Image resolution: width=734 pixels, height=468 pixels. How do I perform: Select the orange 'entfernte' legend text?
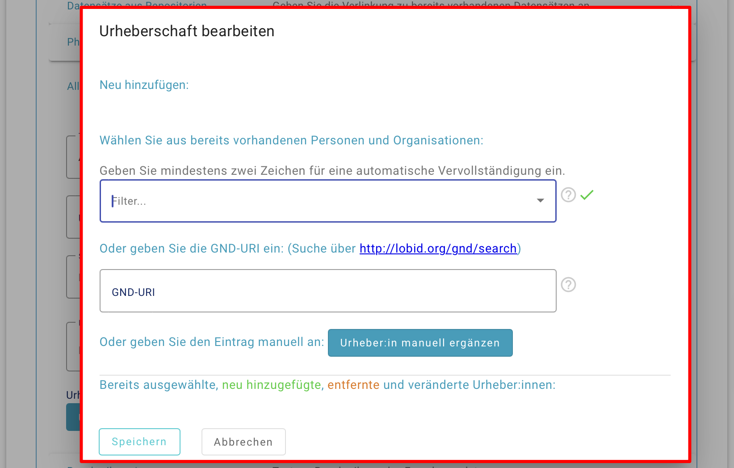[353, 385]
